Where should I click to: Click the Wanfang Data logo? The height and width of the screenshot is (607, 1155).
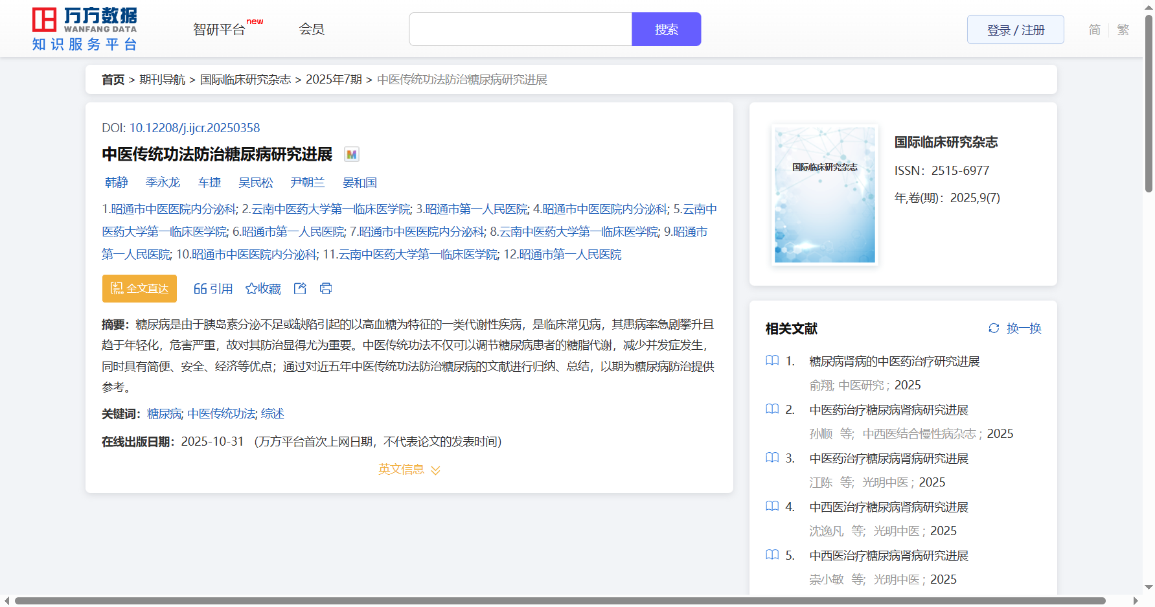[x=84, y=29]
